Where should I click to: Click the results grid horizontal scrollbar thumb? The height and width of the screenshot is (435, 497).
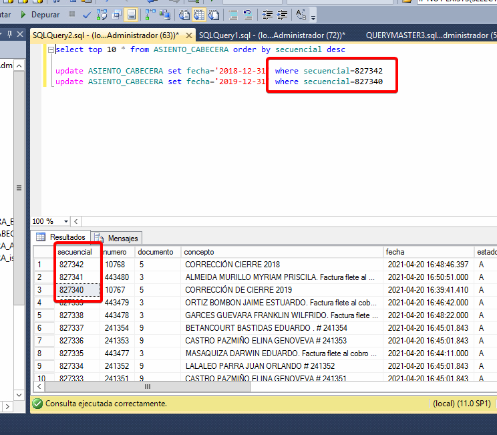[148, 386]
